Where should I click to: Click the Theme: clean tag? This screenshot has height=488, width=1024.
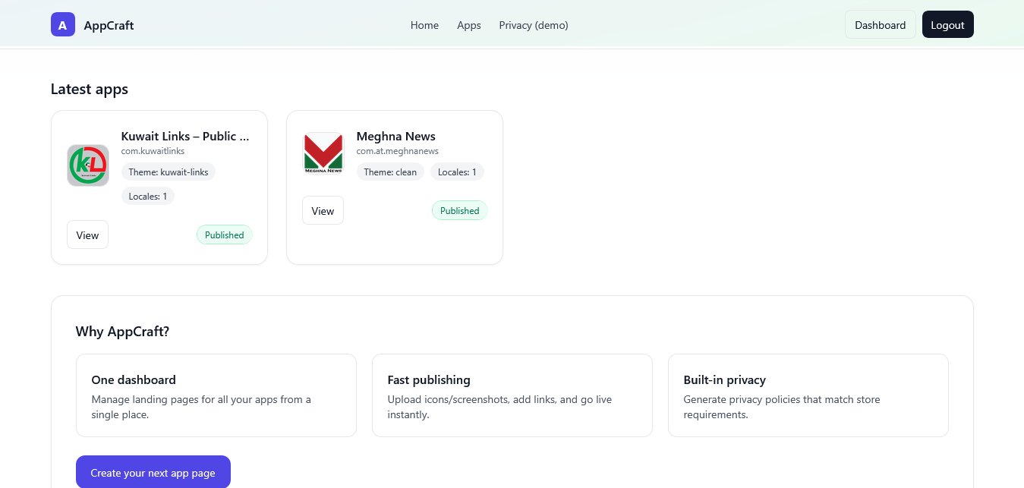(x=390, y=172)
